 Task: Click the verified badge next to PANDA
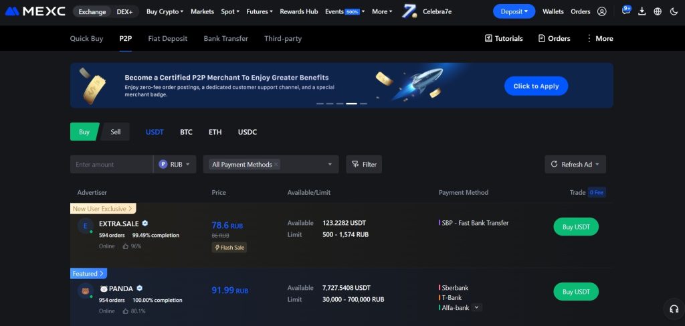click(139, 289)
